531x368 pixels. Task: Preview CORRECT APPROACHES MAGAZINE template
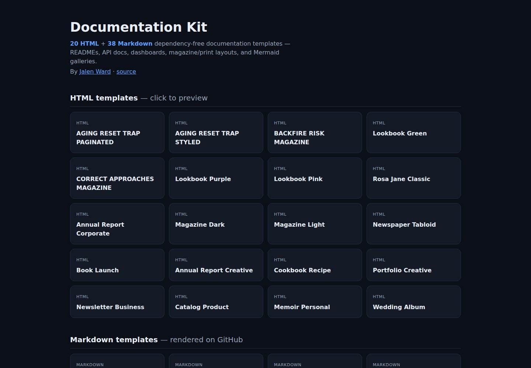pyautogui.click(x=117, y=178)
